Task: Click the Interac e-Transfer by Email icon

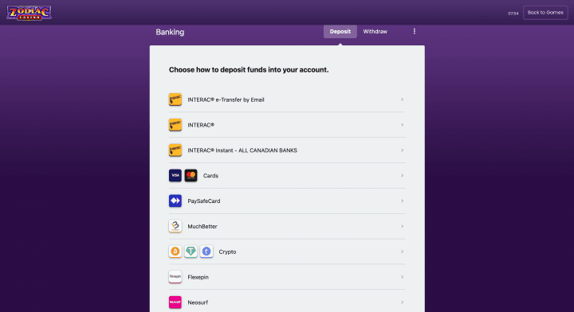Action: (175, 99)
